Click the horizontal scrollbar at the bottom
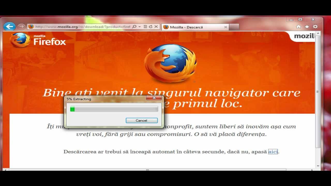The height and width of the screenshot is (186, 331). click(x=147, y=170)
